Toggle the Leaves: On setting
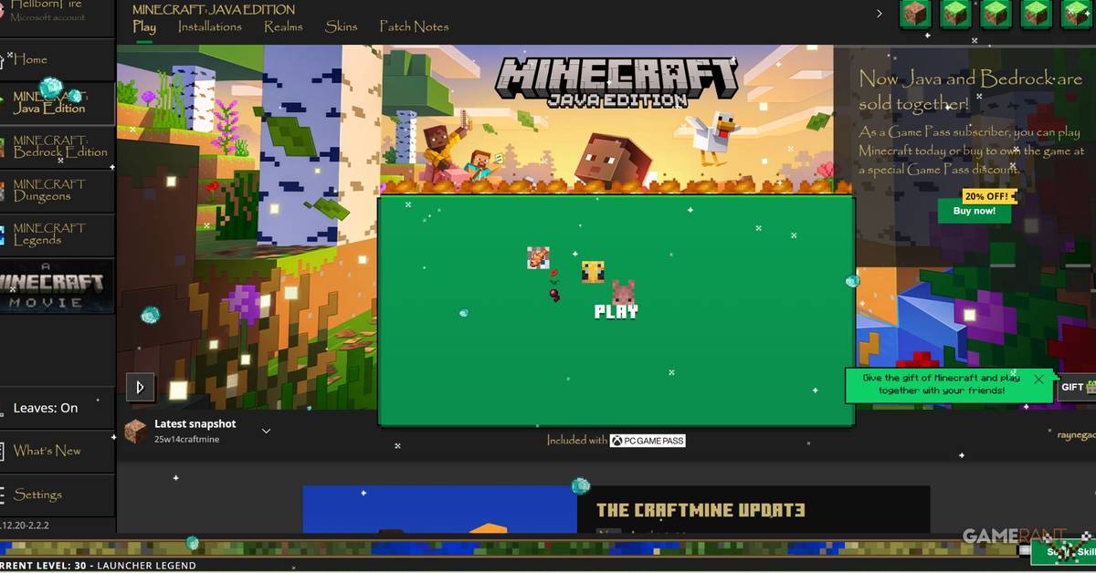The image size is (1096, 573). coord(46,408)
